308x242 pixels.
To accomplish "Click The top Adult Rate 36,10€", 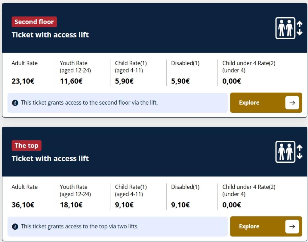I will (23, 205).
